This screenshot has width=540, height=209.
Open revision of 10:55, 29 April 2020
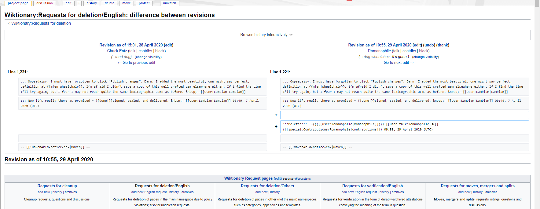click(x=380, y=45)
